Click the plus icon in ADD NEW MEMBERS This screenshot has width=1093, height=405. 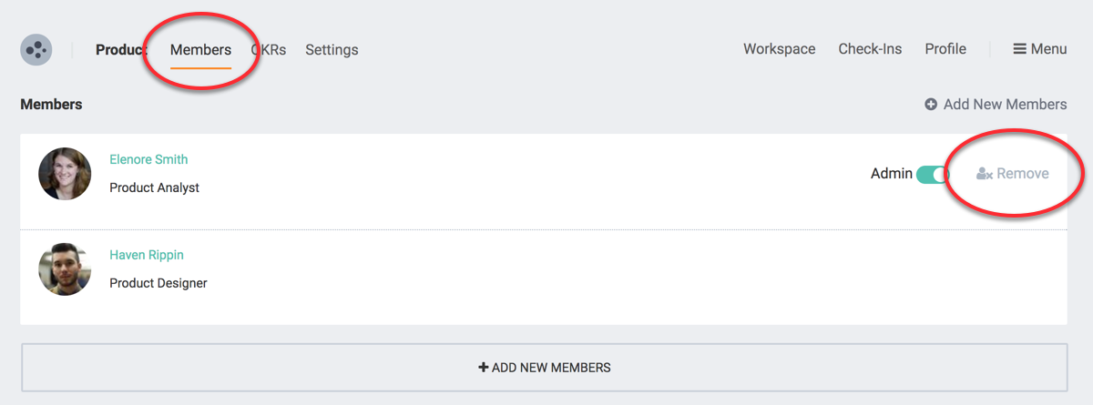tap(484, 368)
